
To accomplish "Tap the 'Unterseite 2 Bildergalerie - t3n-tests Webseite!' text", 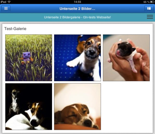I will coord(77,17).
